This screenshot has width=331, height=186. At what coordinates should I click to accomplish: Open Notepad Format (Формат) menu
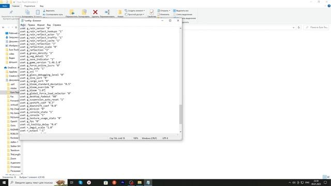click(41, 25)
